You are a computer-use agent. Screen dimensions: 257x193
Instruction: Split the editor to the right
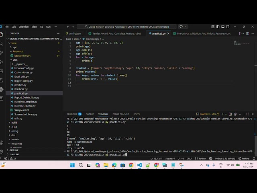click(x=248, y=33)
